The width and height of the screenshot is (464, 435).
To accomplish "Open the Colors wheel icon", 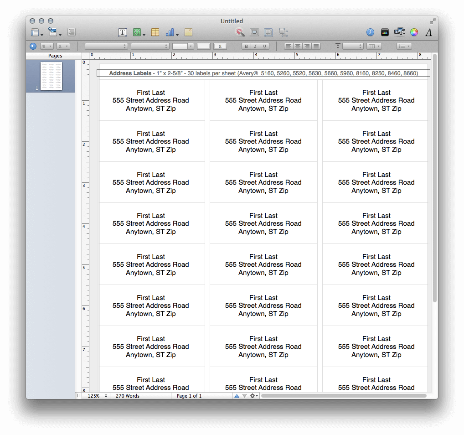I will (414, 32).
